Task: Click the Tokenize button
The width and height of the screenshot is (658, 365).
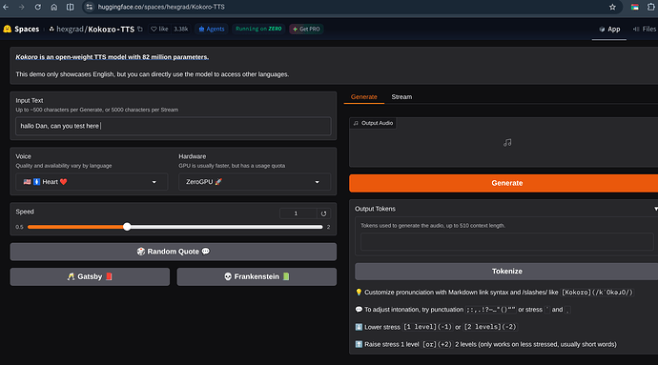Action: (x=506, y=272)
